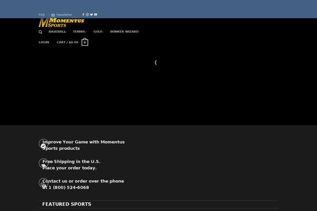Open the Login link
The width and height of the screenshot is (317, 211).
pyautogui.click(x=44, y=42)
